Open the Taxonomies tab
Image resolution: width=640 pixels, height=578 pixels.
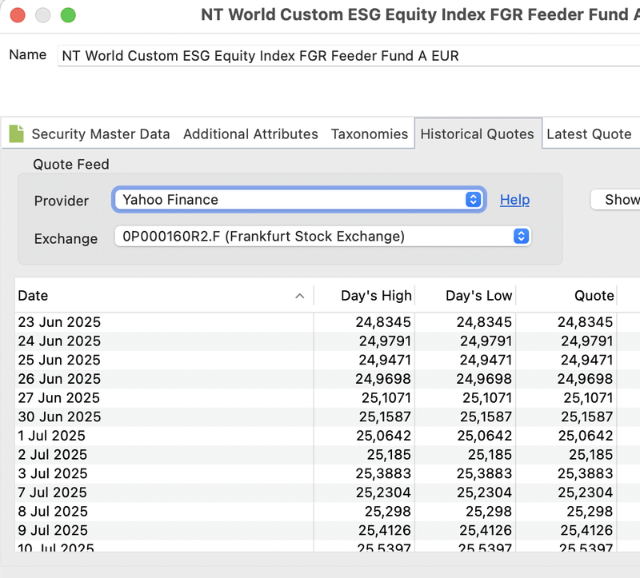[369, 134]
